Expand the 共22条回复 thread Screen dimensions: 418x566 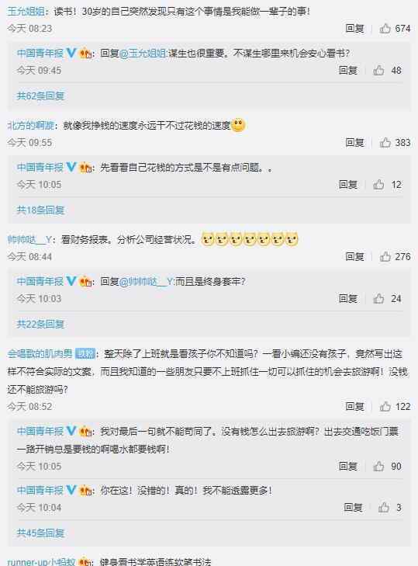point(40,325)
